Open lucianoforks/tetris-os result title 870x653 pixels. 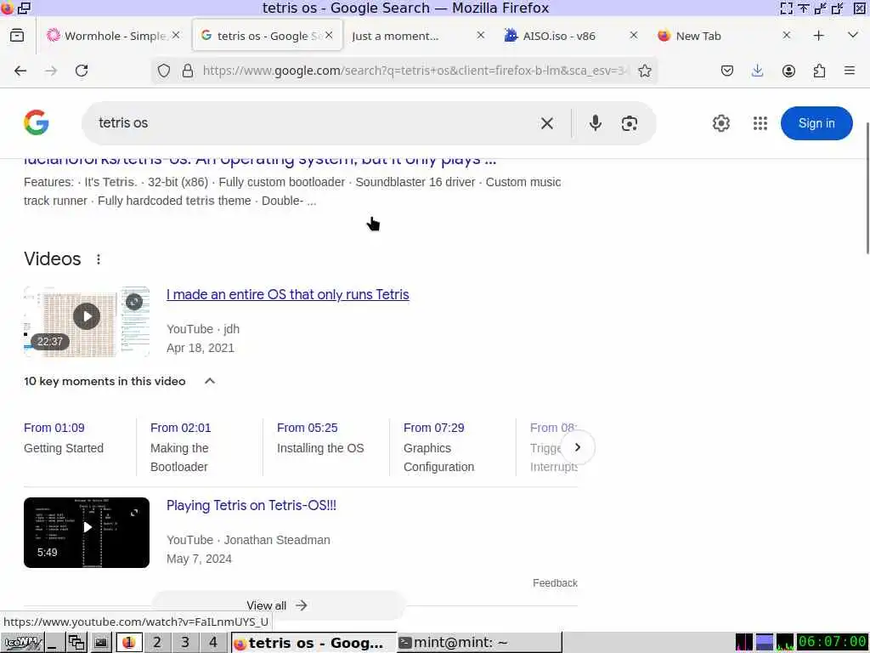tap(260, 161)
